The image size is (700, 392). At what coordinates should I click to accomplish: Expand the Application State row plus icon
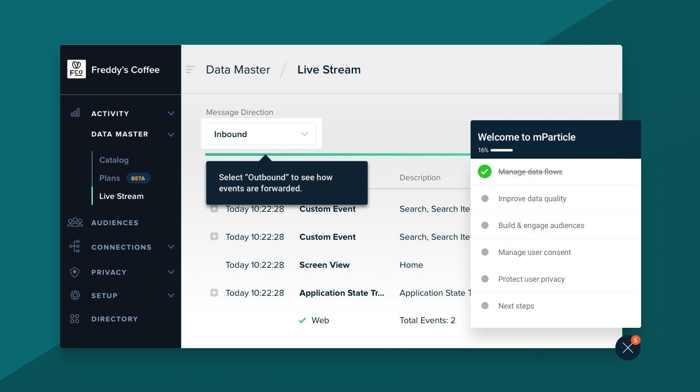[214, 293]
